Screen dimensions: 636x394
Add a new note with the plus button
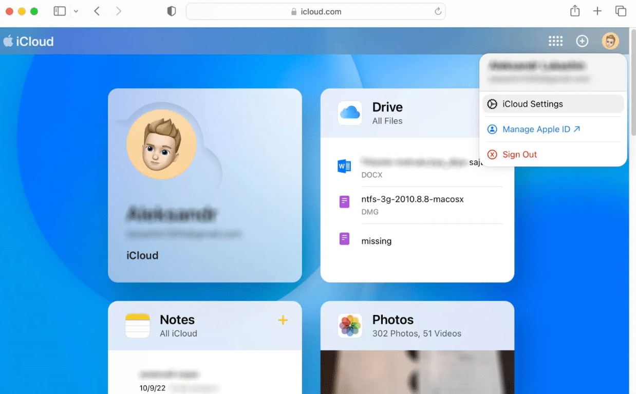(283, 321)
